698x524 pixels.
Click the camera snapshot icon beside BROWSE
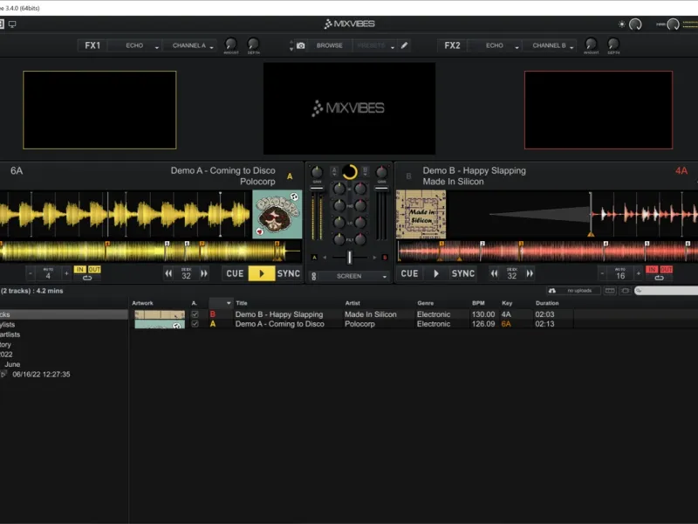(x=300, y=45)
